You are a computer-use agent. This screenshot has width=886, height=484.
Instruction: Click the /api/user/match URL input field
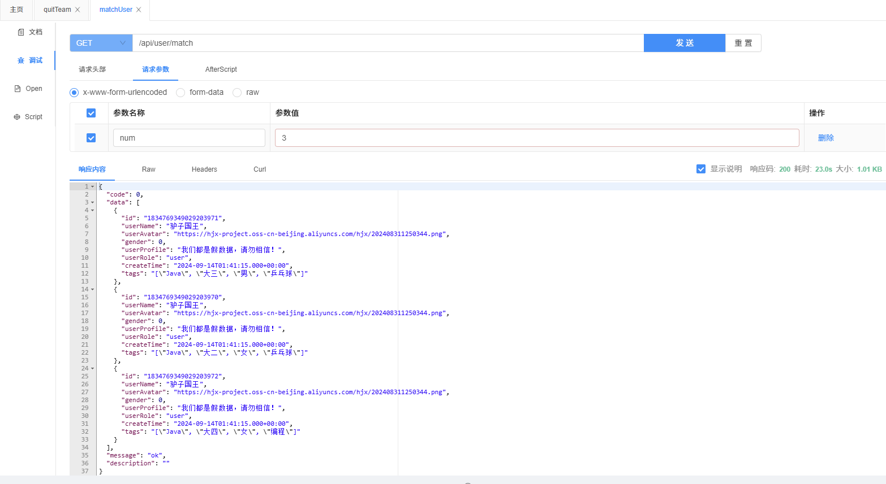pyautogui.click(x=388, y=43)
